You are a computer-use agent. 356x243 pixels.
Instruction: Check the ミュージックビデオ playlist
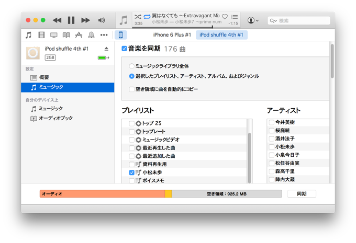click(131, 140)
